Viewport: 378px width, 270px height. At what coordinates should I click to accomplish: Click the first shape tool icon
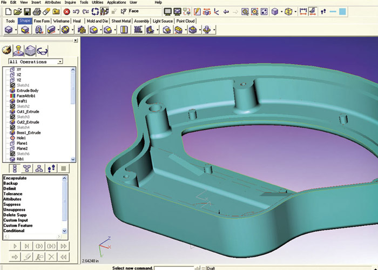pyautogui.click(x=10, y=30)
